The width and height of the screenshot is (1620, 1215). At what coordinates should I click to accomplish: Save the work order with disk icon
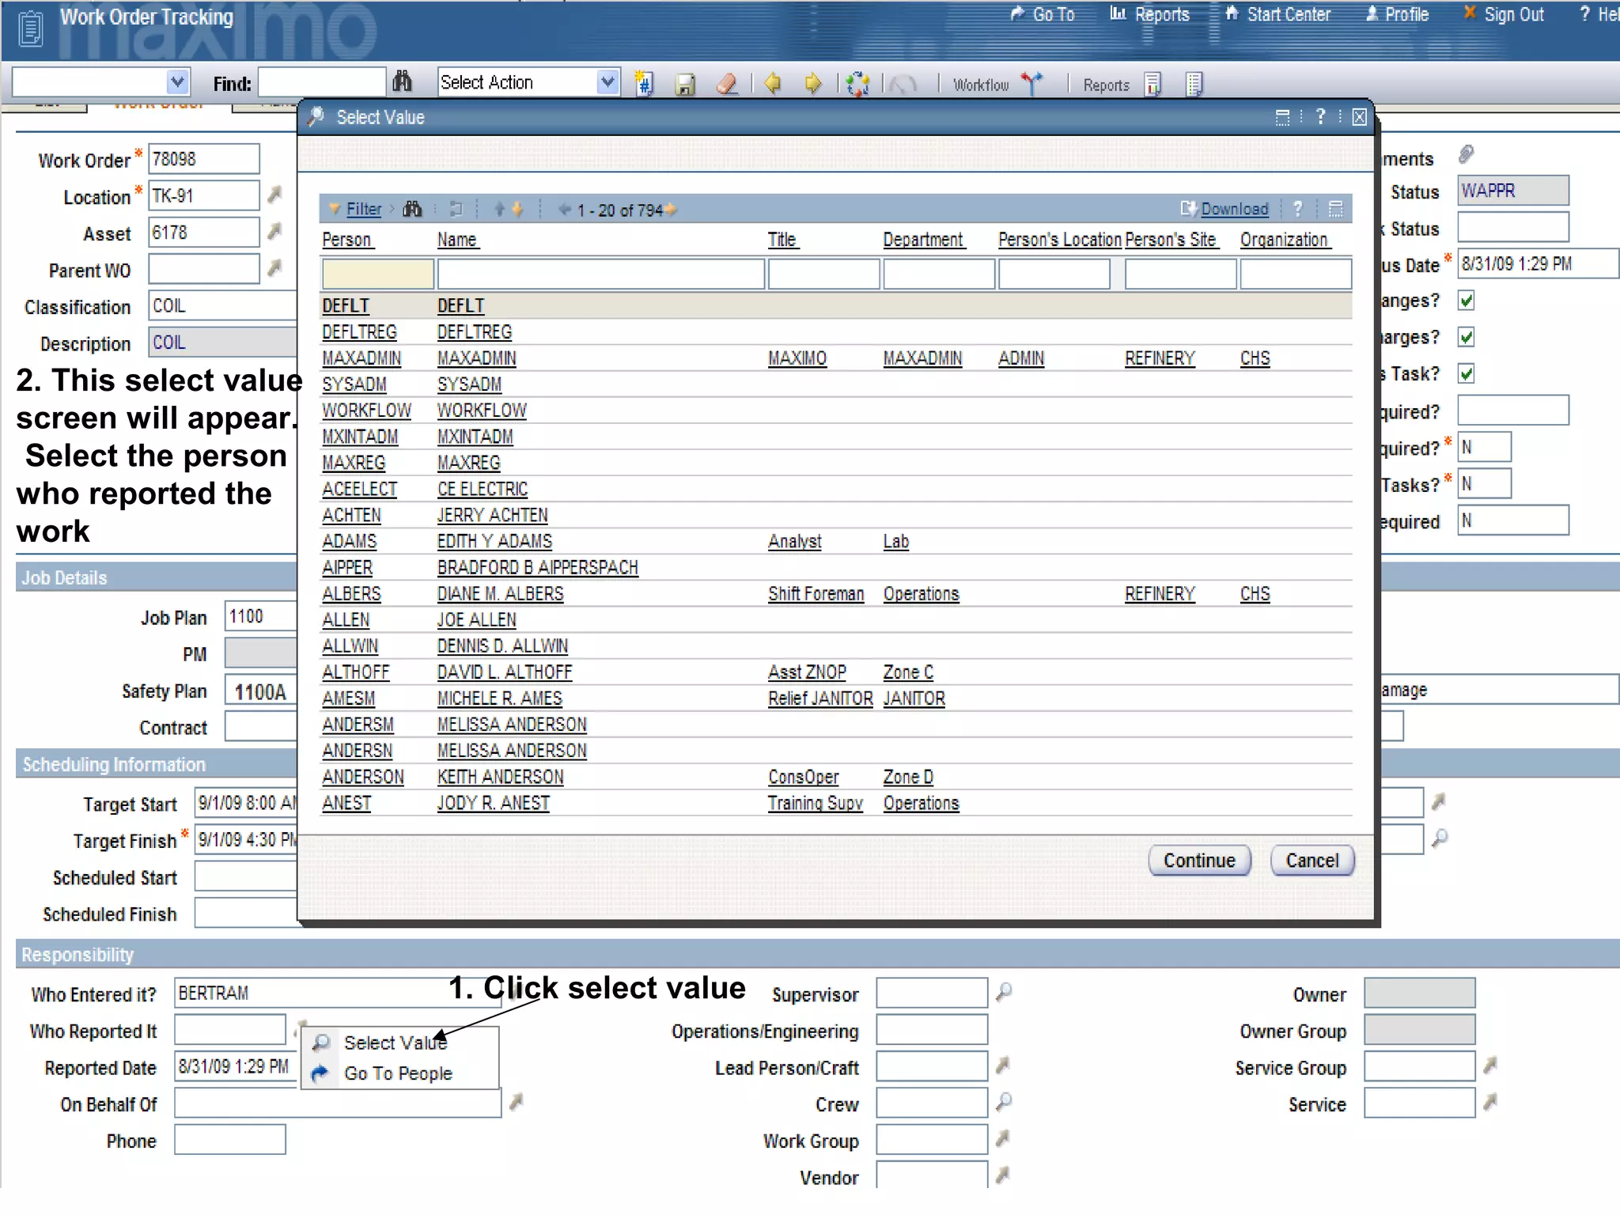tap(685, 84)
